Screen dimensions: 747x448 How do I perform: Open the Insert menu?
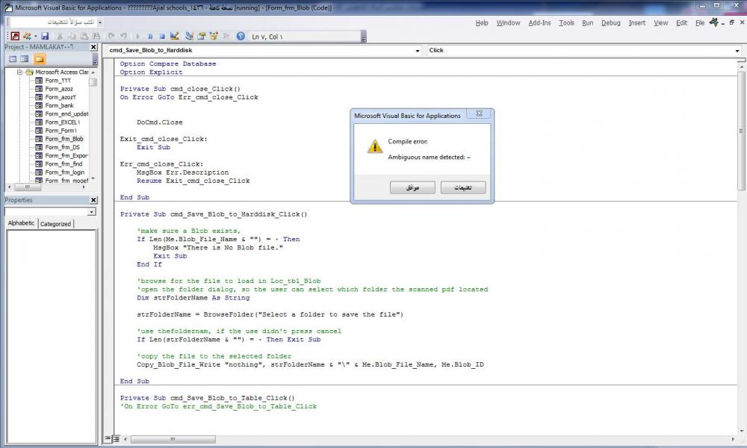(637, 23)
